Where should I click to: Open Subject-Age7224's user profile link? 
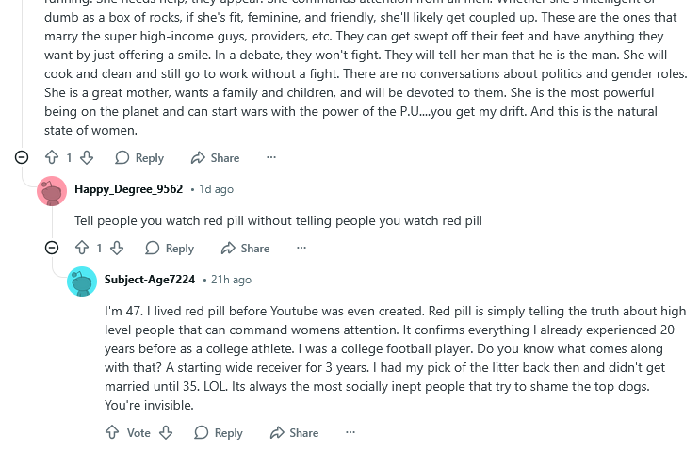coord(150,280)
